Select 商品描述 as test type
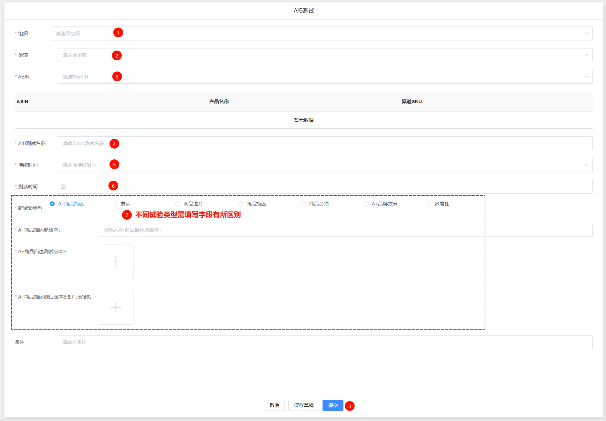Screen dimensions: 606x421 click(x=241, y=204)
